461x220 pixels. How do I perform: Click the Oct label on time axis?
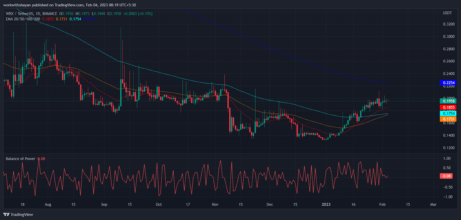tap(159, 204)
